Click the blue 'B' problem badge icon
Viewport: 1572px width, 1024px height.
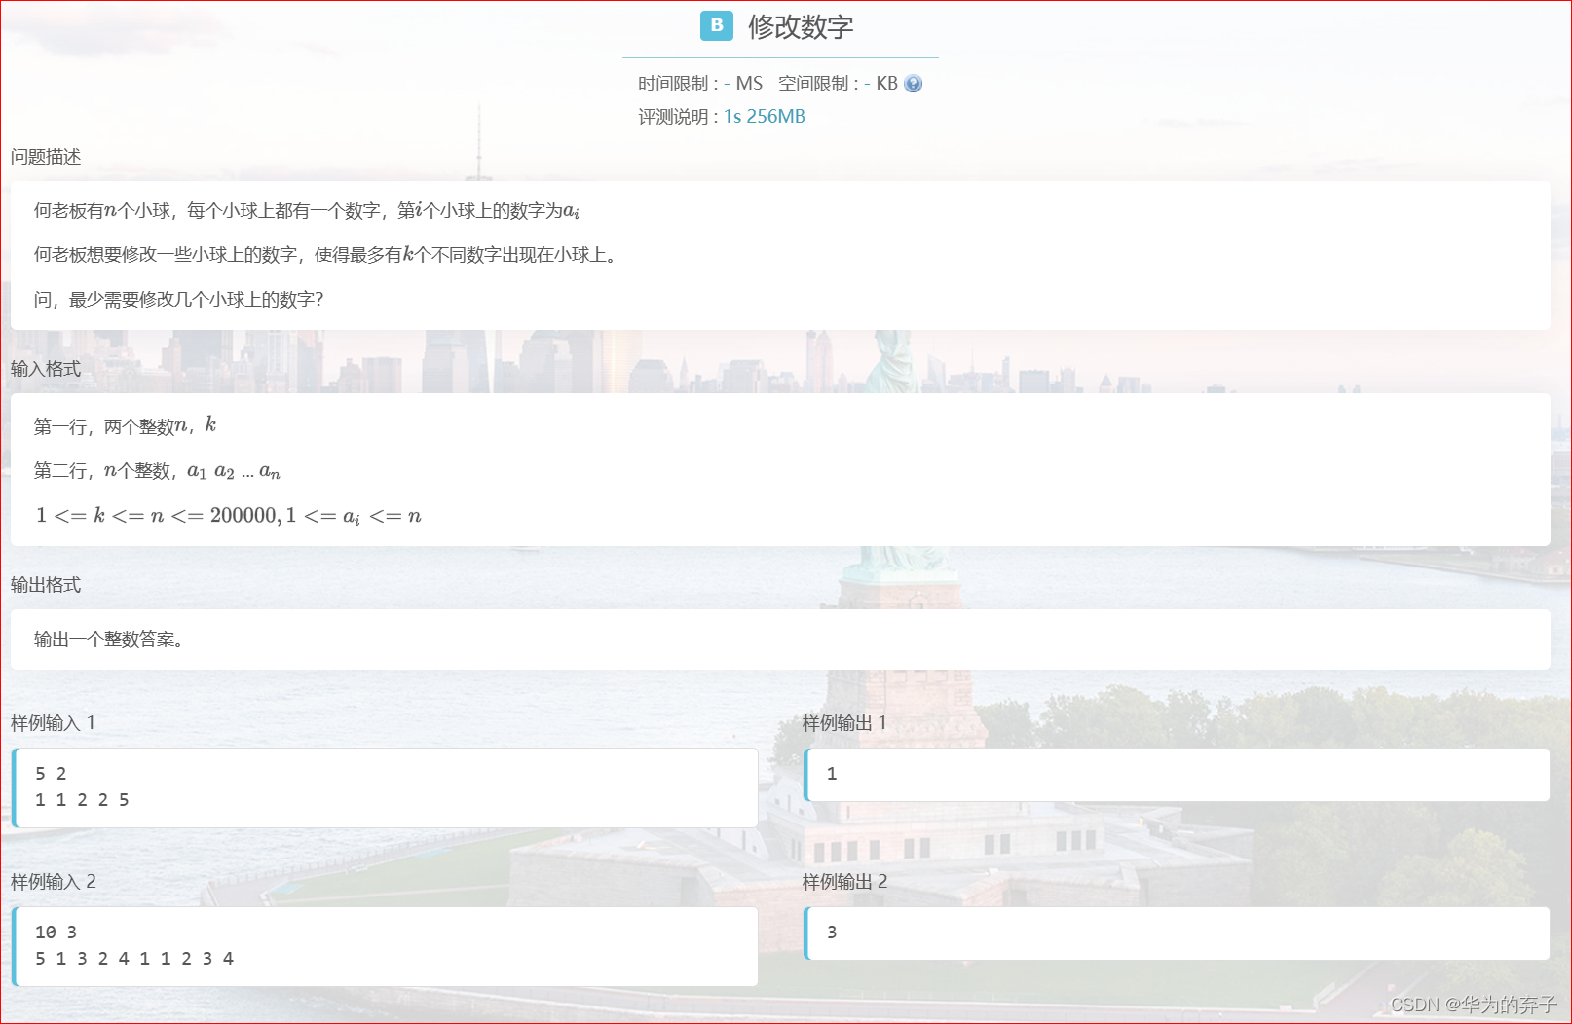716,26
